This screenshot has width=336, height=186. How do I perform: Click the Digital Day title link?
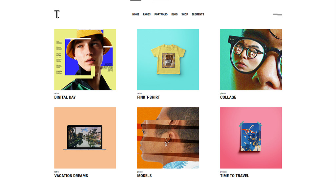pyautogui.click(x=65, y=97)
